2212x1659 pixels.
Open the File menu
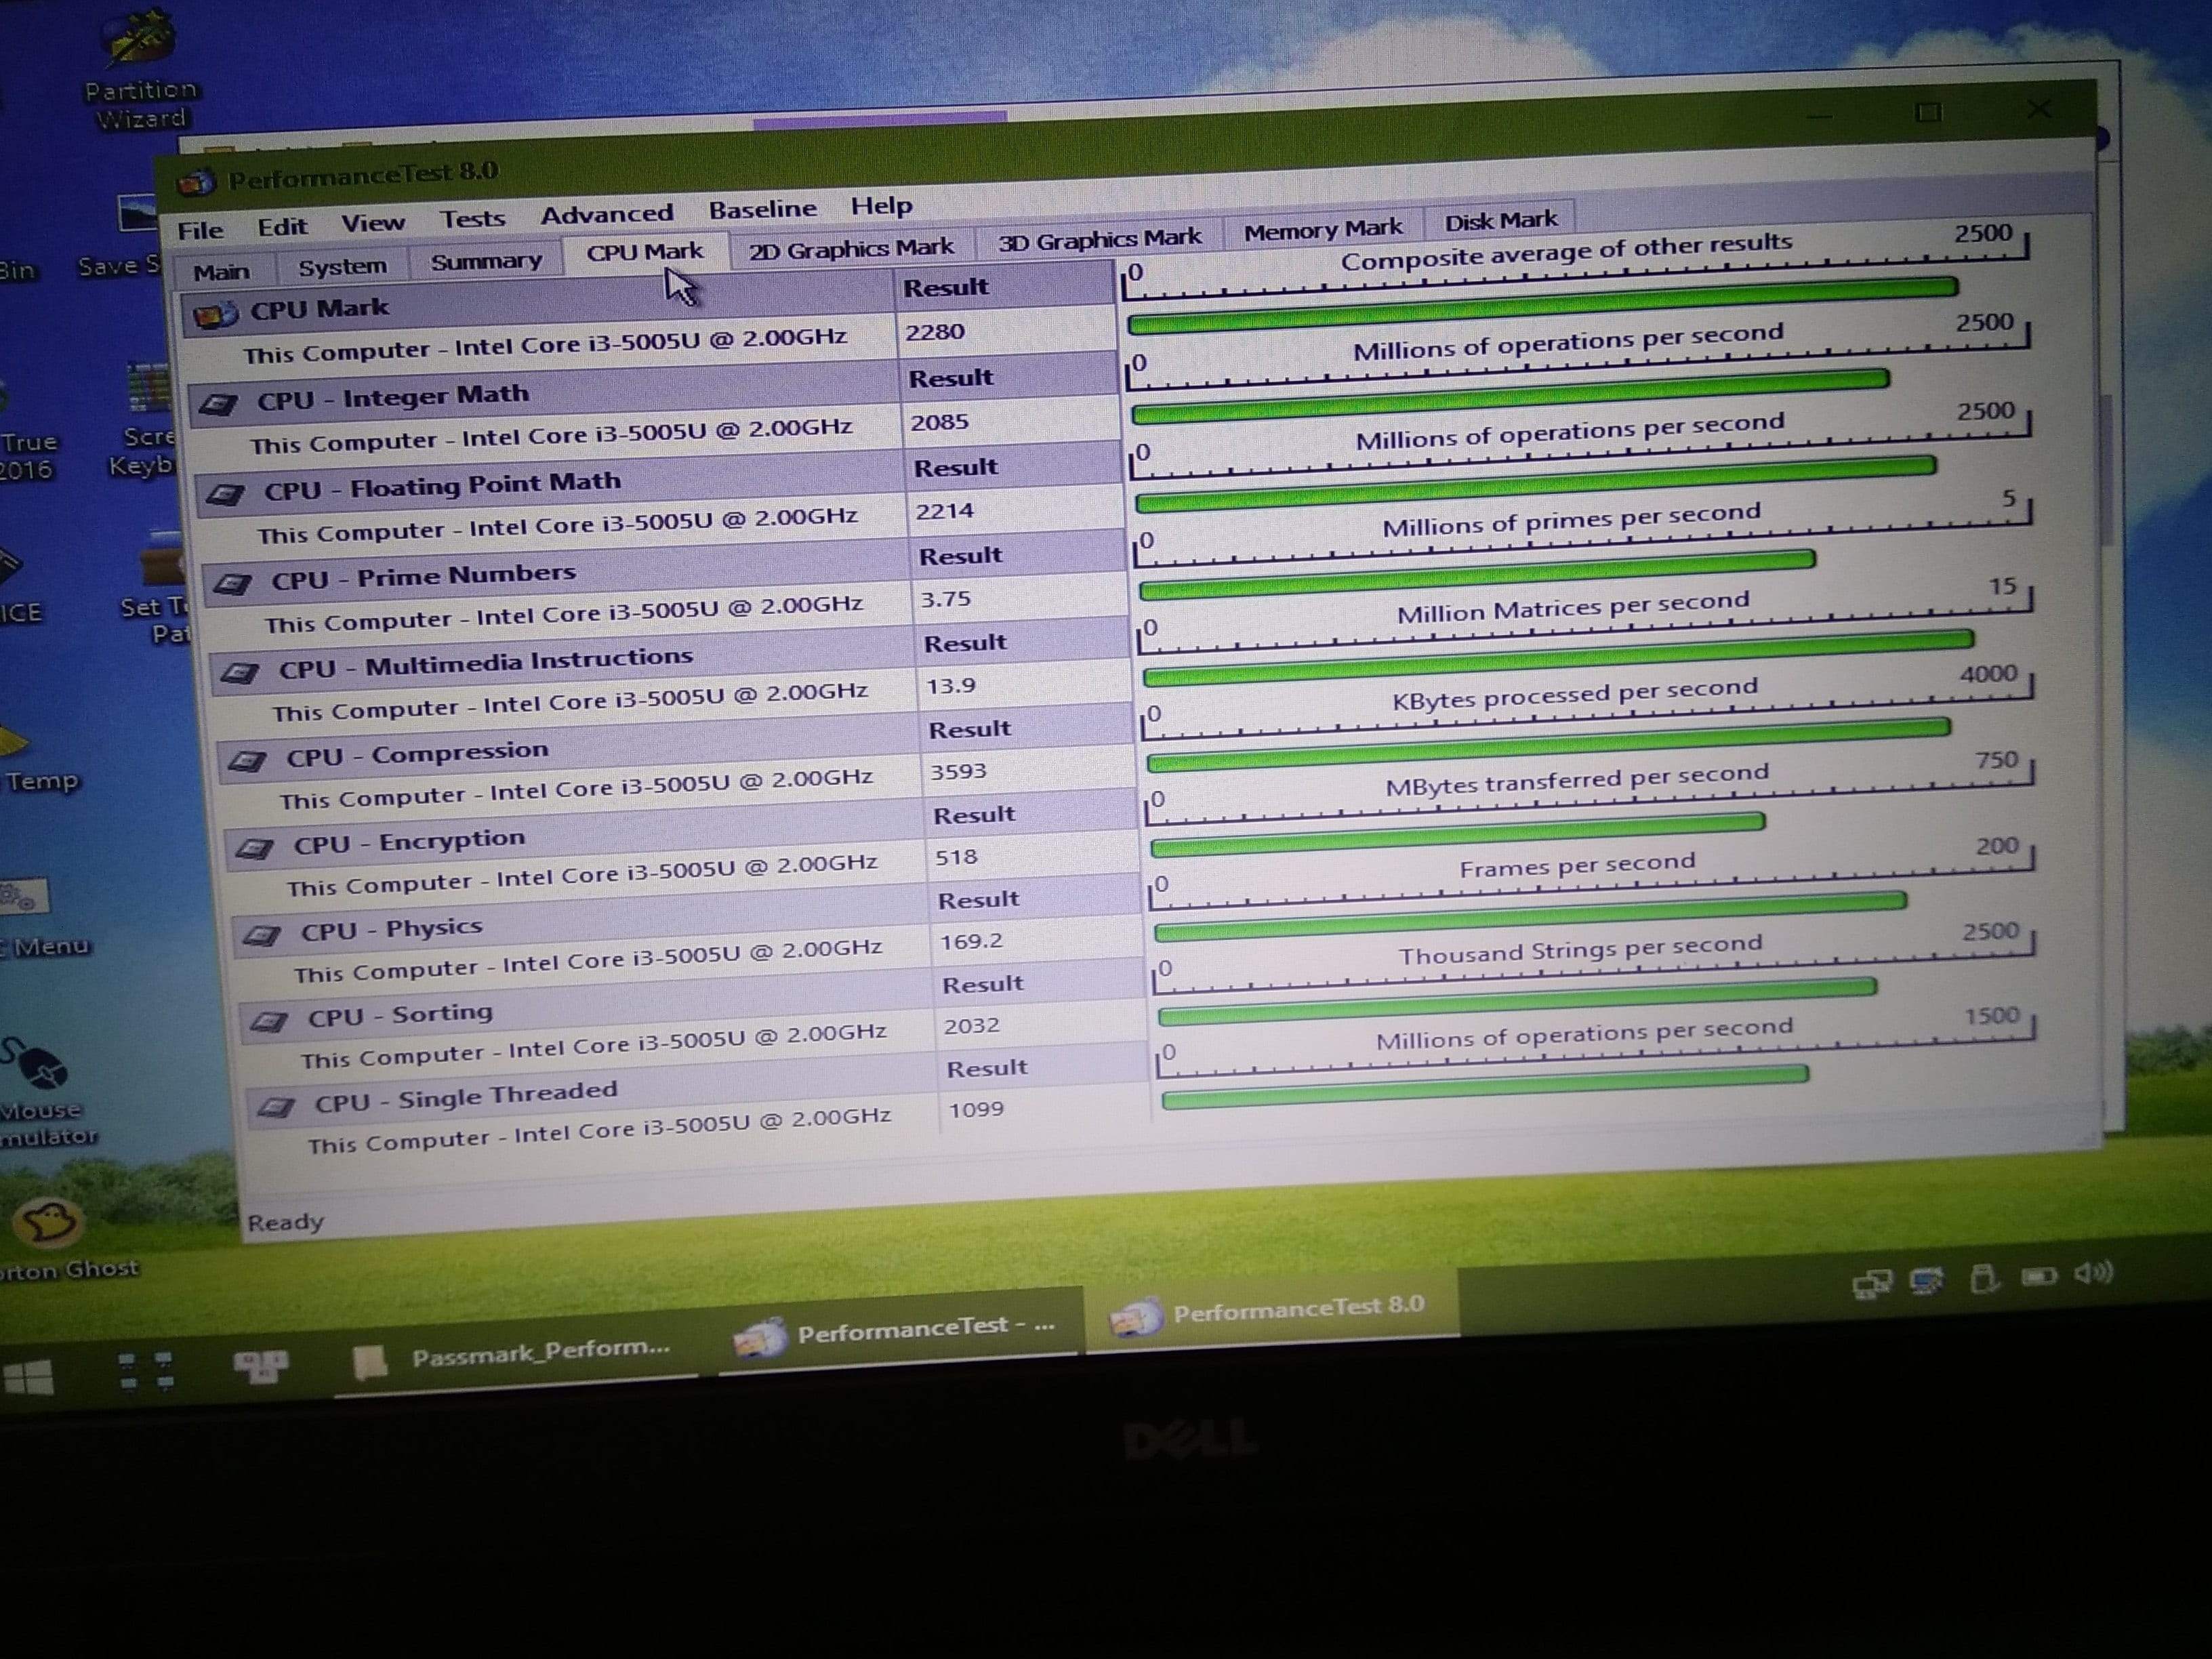click(200, 231)
